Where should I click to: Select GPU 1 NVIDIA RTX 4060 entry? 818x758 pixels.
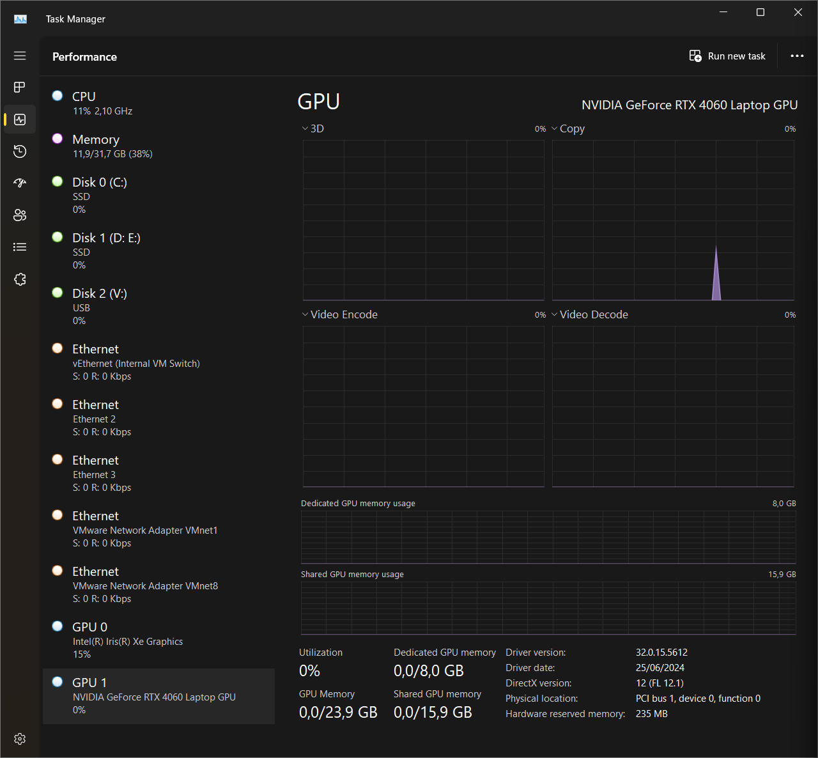[x=158, y=696]
